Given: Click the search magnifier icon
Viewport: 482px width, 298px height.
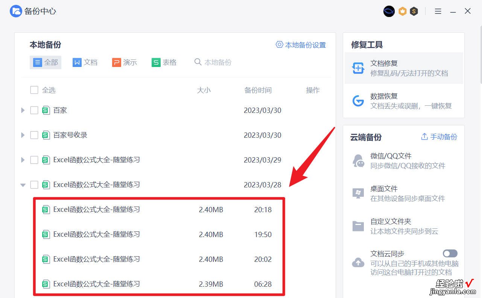Looking at the screenshot, I should [198, 62].
